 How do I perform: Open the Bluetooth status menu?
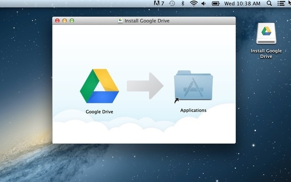pyautogui.click(x=183, y=3)
